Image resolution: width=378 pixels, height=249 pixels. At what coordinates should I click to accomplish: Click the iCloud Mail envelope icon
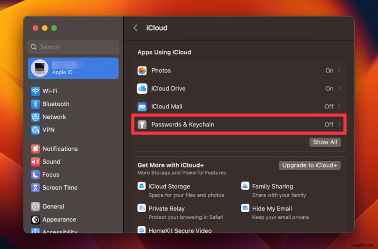pyautogui.click(x=142, y=107)
